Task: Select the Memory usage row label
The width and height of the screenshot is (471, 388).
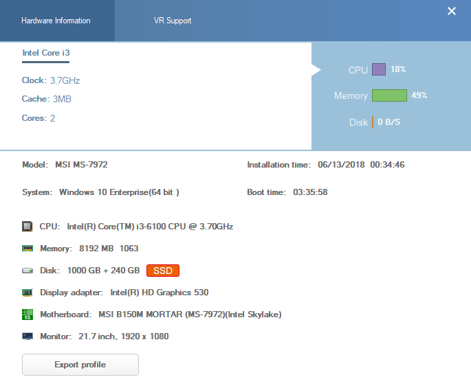Action: pyautogui.click(x=351, y=95)
